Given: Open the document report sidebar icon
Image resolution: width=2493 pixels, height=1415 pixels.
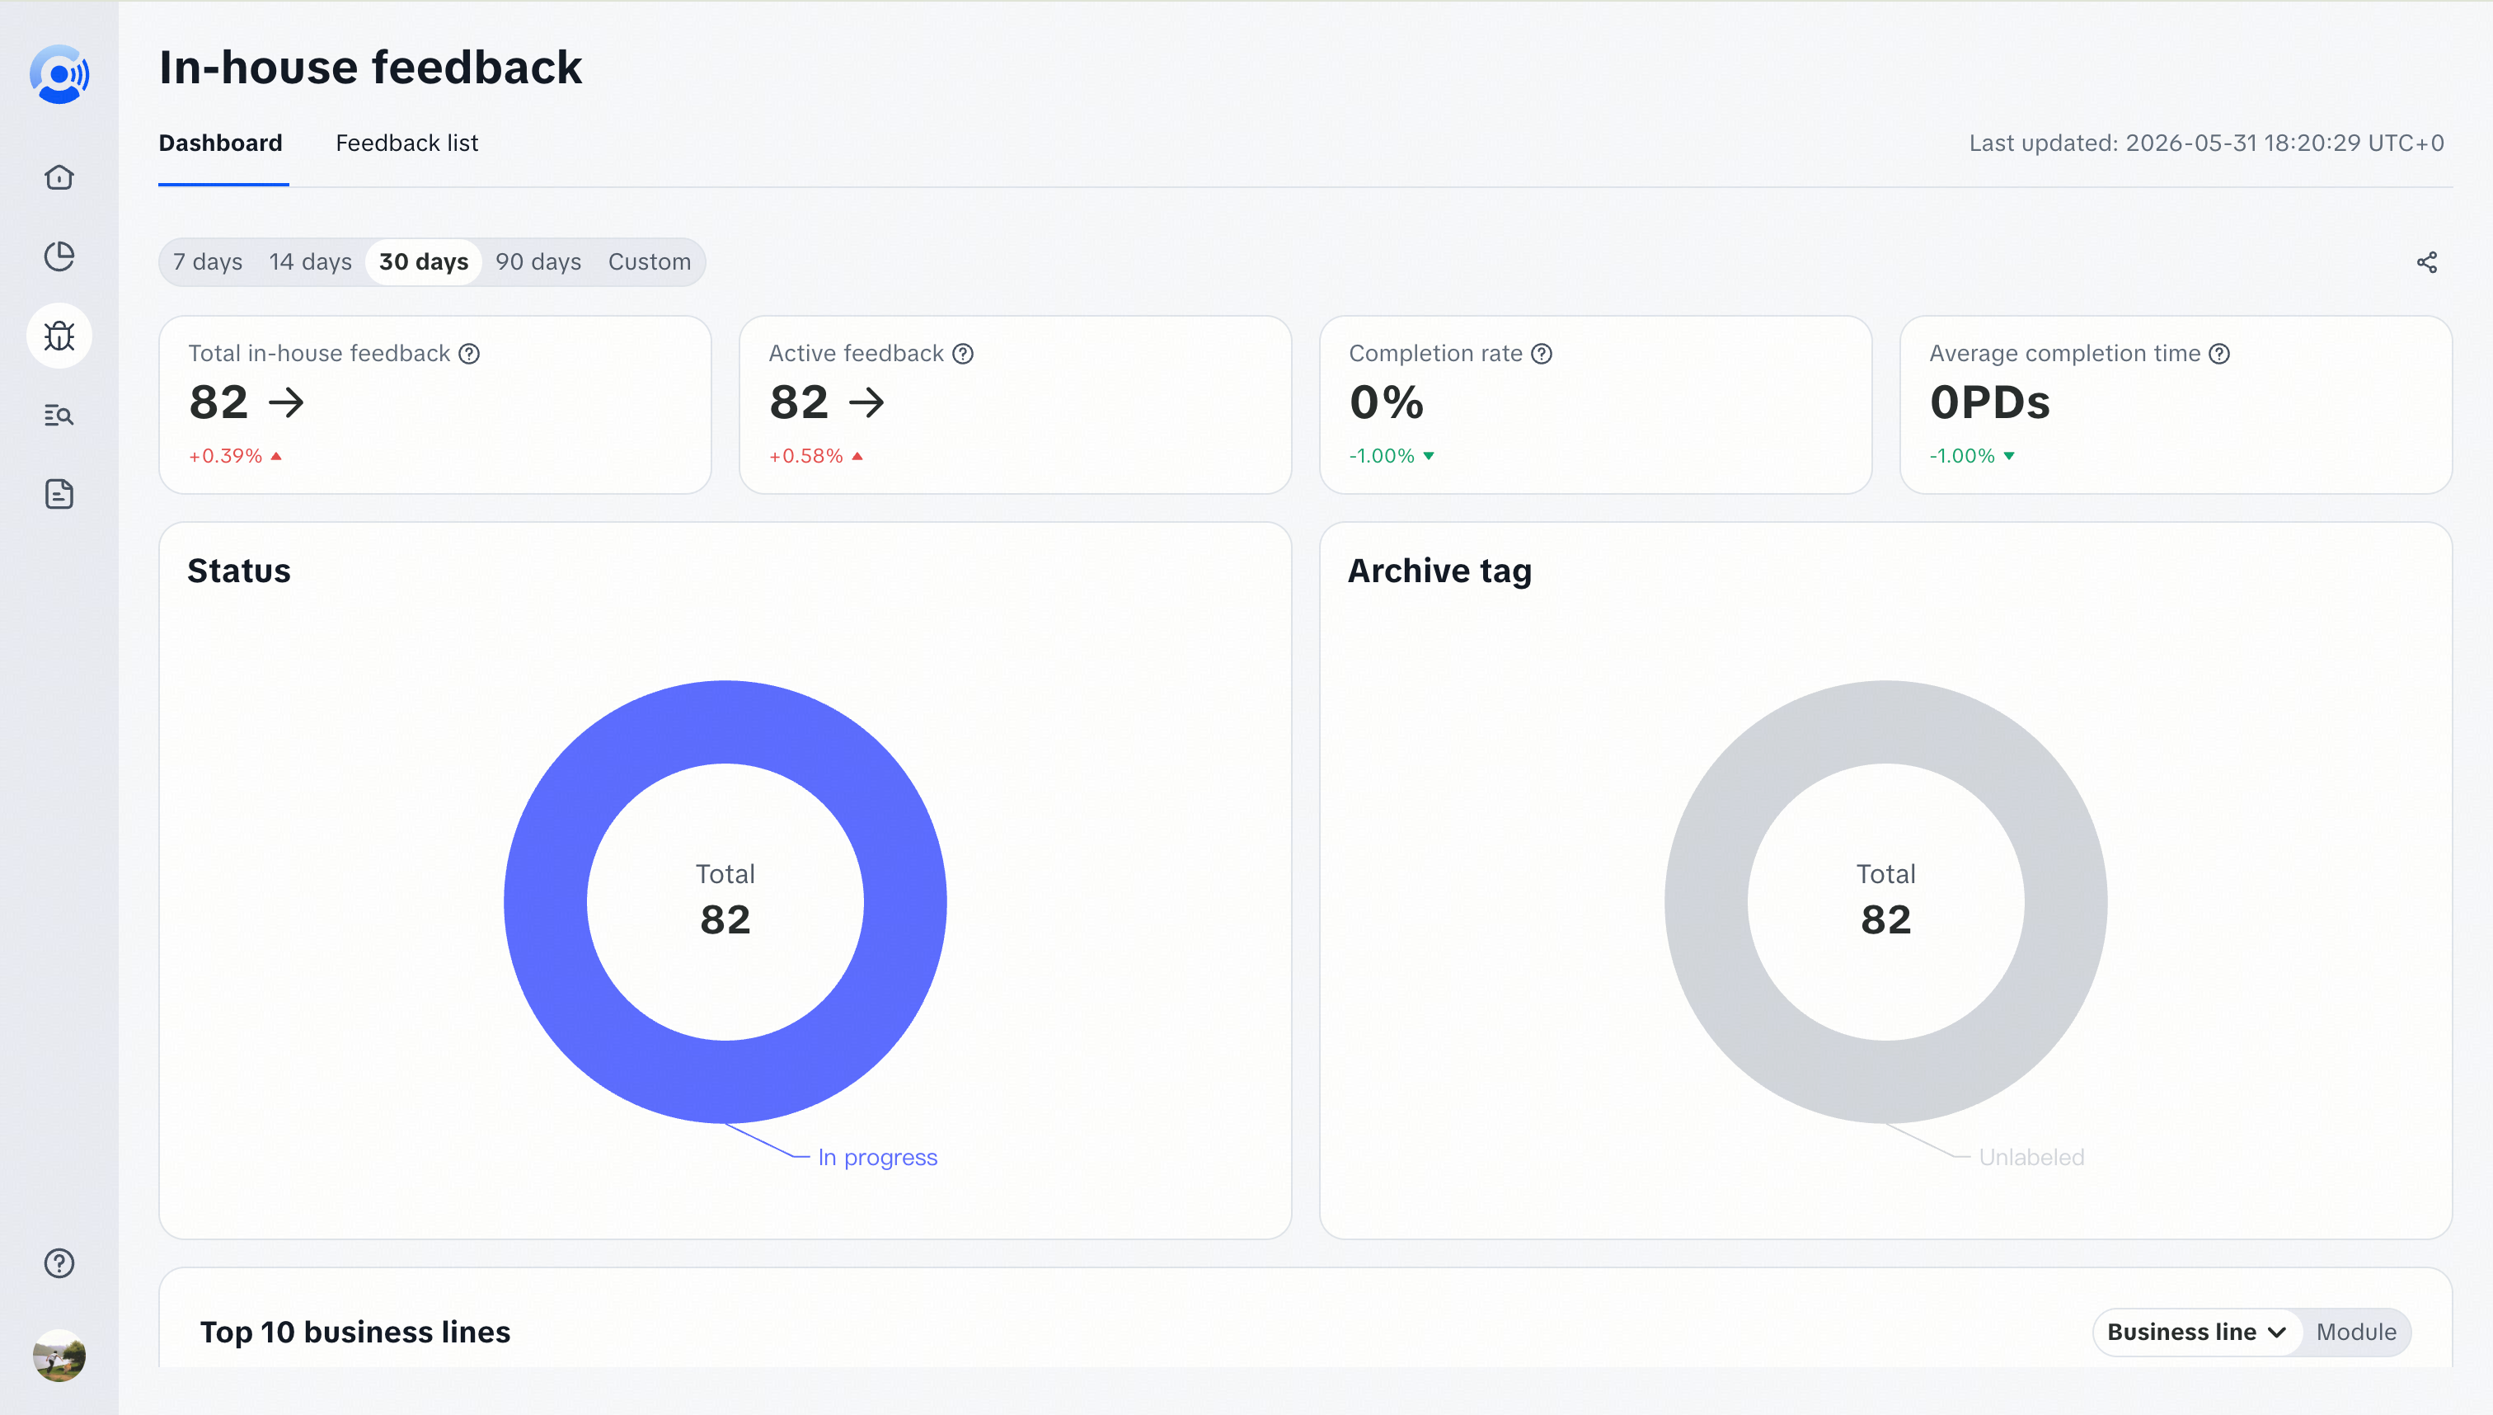Looking at the screenshot, I should coord(59,494).
